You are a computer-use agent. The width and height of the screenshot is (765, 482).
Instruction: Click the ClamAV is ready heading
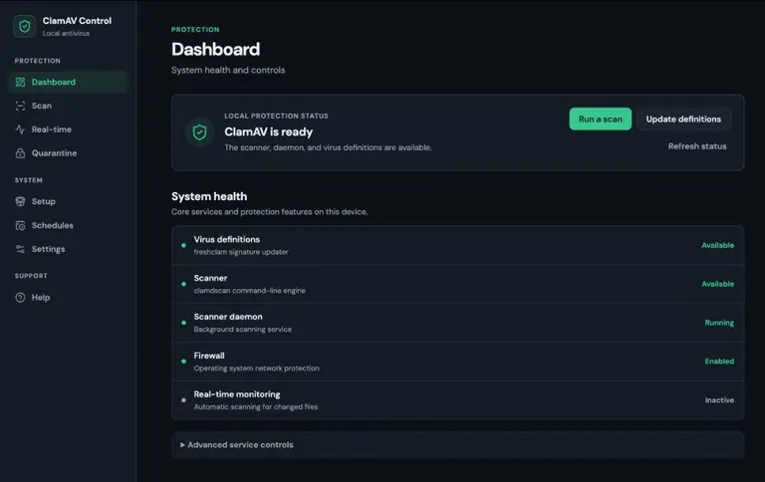tap(268, 131)
